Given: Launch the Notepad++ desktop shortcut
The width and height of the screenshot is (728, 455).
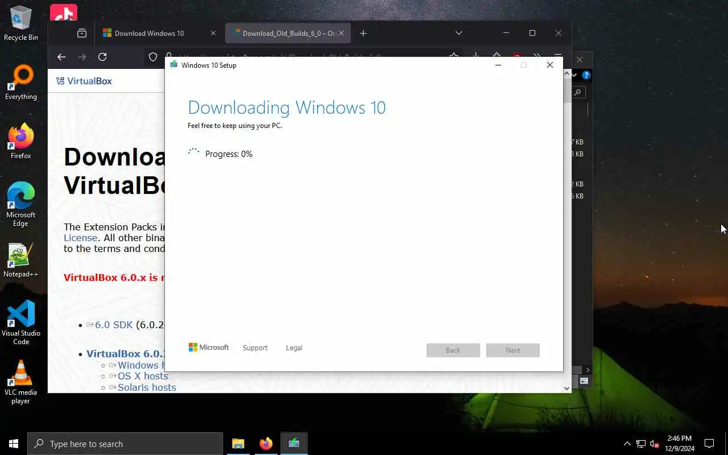Looking at the screenshot, I should coord(21,260).
